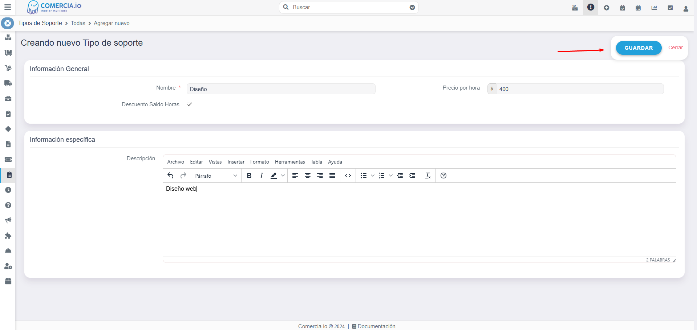Click the lifebuoy support module icon

click(8, 23)
